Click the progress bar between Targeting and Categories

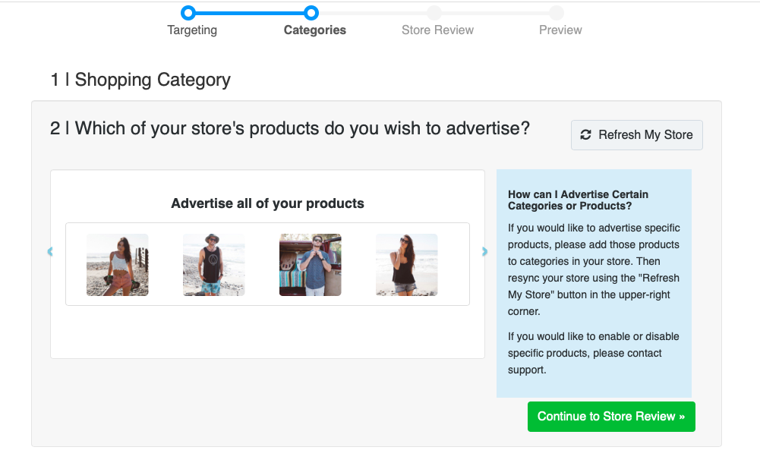[x=249, y=12]
